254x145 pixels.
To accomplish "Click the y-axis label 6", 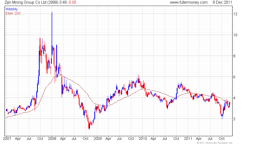I will tap(234, 77).
